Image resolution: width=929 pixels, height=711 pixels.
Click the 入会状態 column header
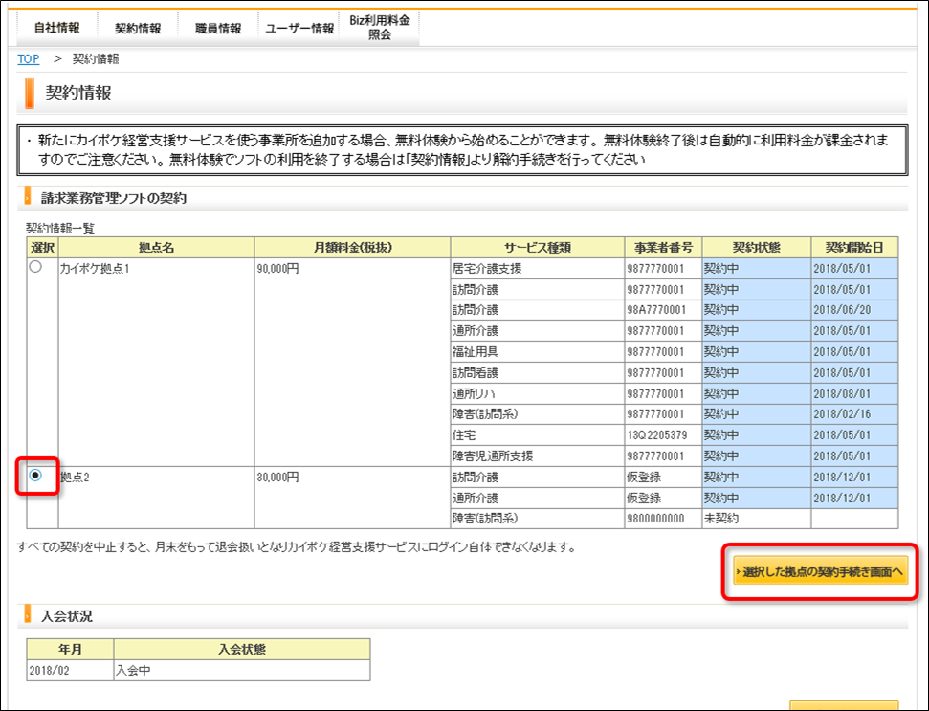242,650
